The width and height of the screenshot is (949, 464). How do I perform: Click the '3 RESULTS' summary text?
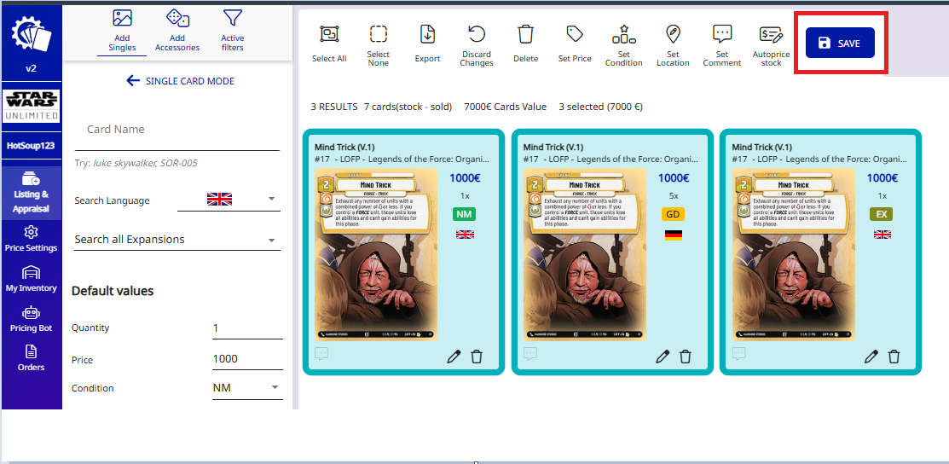(334, 107)
